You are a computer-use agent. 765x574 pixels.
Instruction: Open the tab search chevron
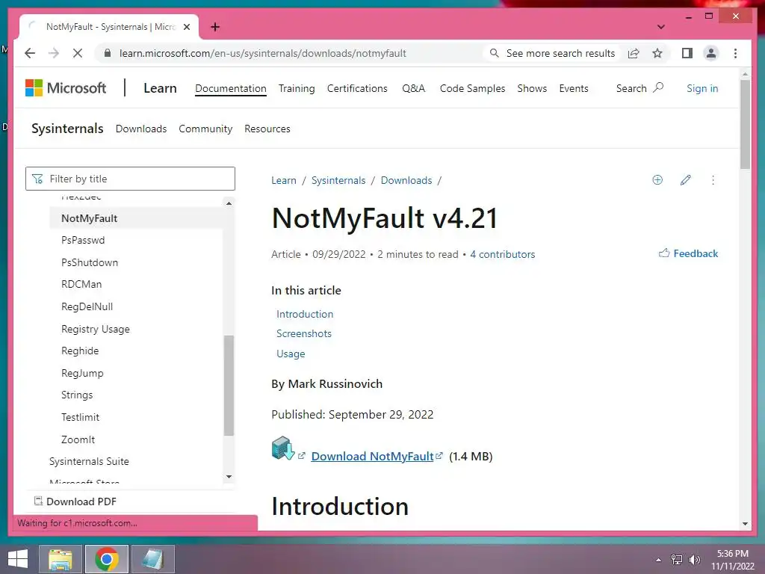click(x=661, y=27)
